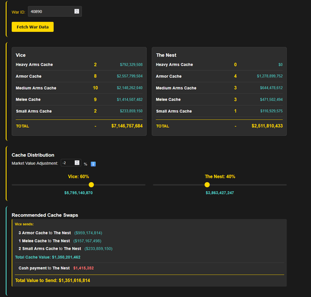This screenshot has width=311, height=297.
Task: Select Vice Armor Cache value $2,557,799,504
Action: tap(129, 76)
